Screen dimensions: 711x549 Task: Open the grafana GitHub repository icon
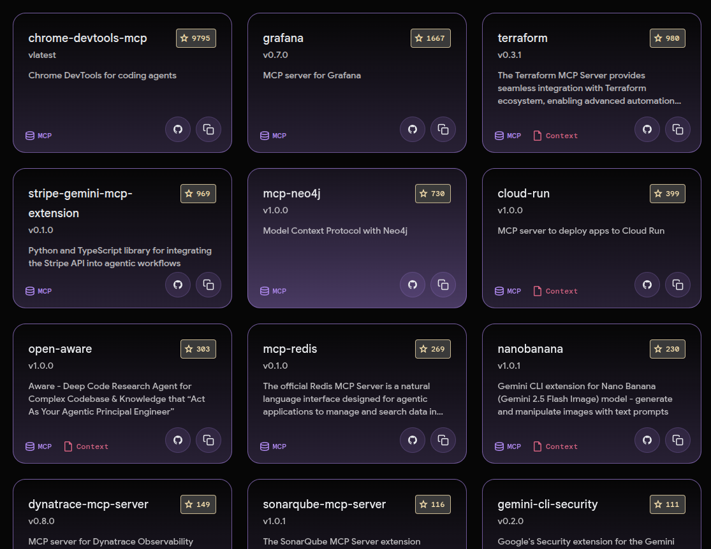pyautogui.click(x=413, y=129)
